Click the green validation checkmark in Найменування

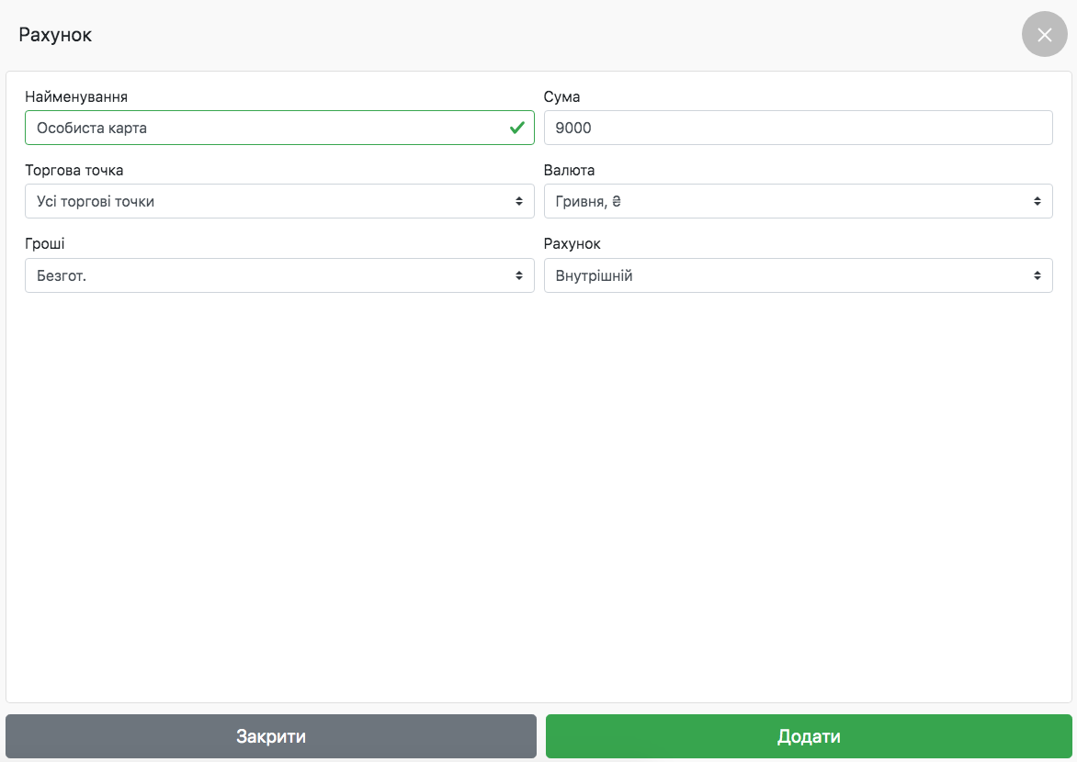(517, 128)
